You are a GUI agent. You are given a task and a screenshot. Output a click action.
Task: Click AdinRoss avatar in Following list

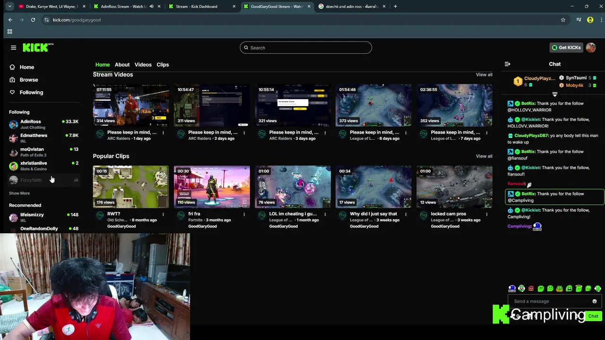13,124
